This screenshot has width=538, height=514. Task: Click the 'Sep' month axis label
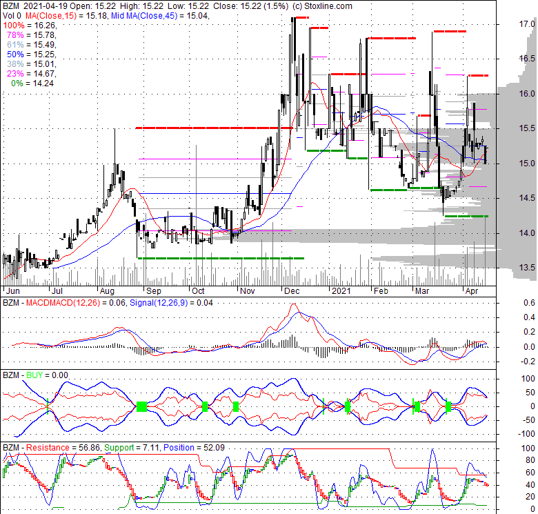153,291
